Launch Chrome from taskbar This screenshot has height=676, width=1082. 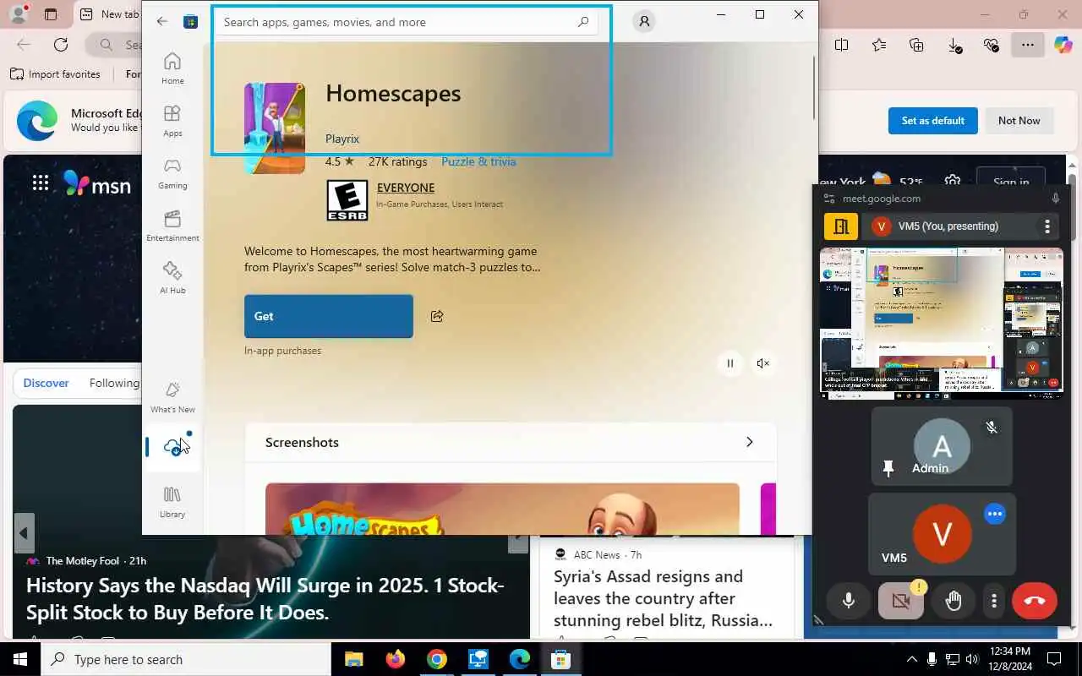click(x=436, y=659)
